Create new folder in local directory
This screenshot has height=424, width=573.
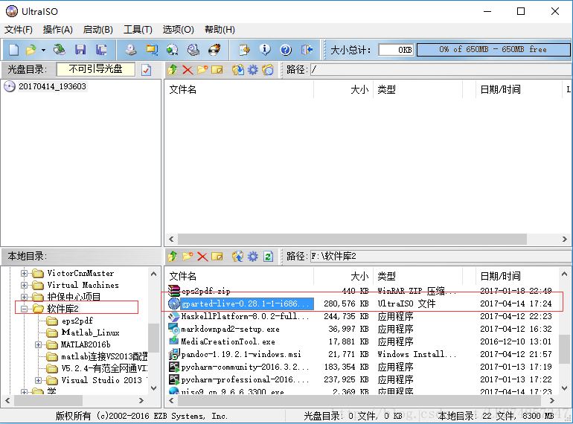click(188, 257)
